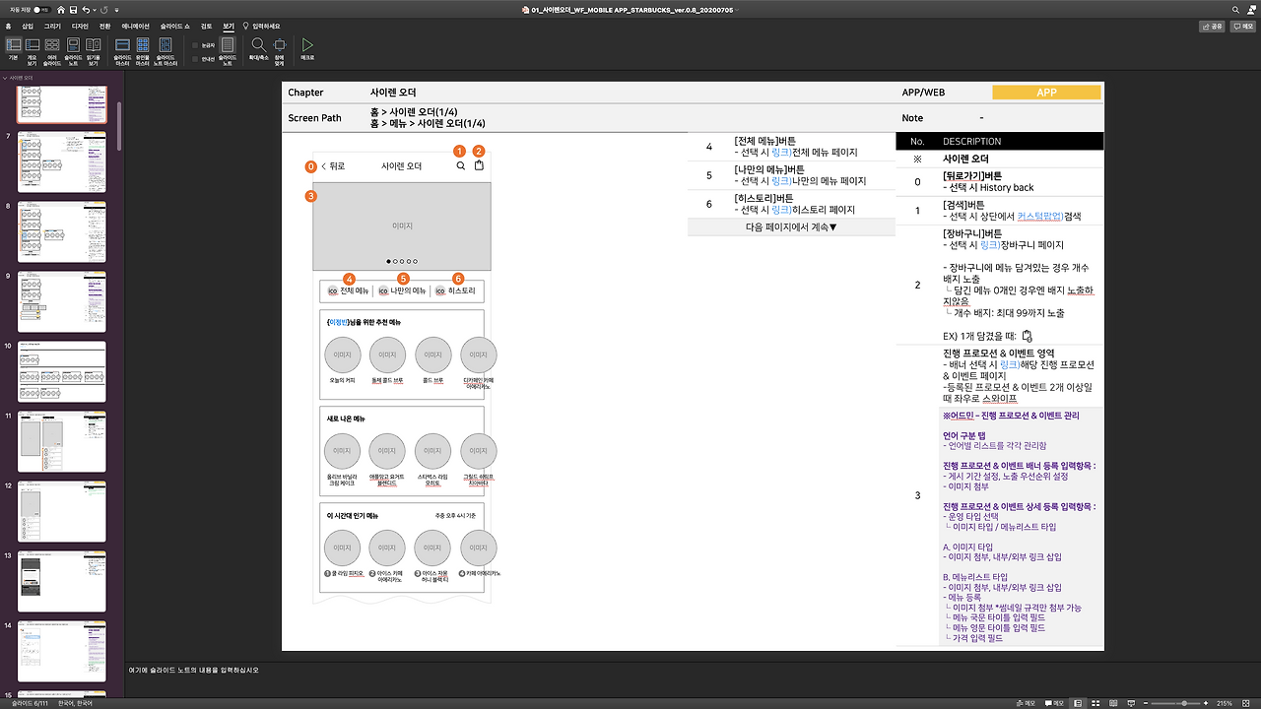This screenshot has width=1261, height=709.
Task: Click the 메모 comments button top right
Action: click(1242, 27)
